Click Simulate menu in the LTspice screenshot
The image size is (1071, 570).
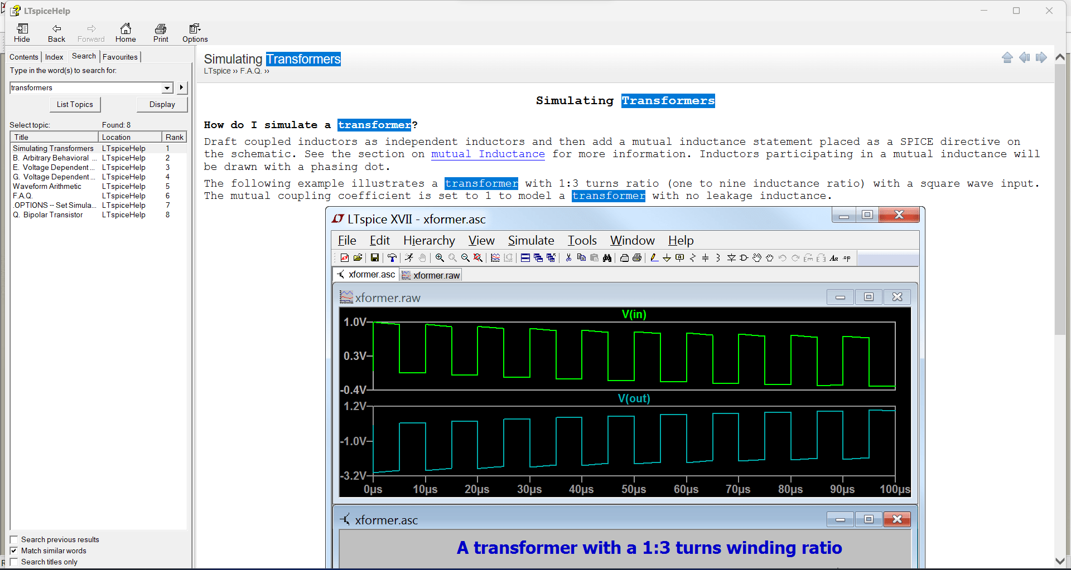coord(531,240)
